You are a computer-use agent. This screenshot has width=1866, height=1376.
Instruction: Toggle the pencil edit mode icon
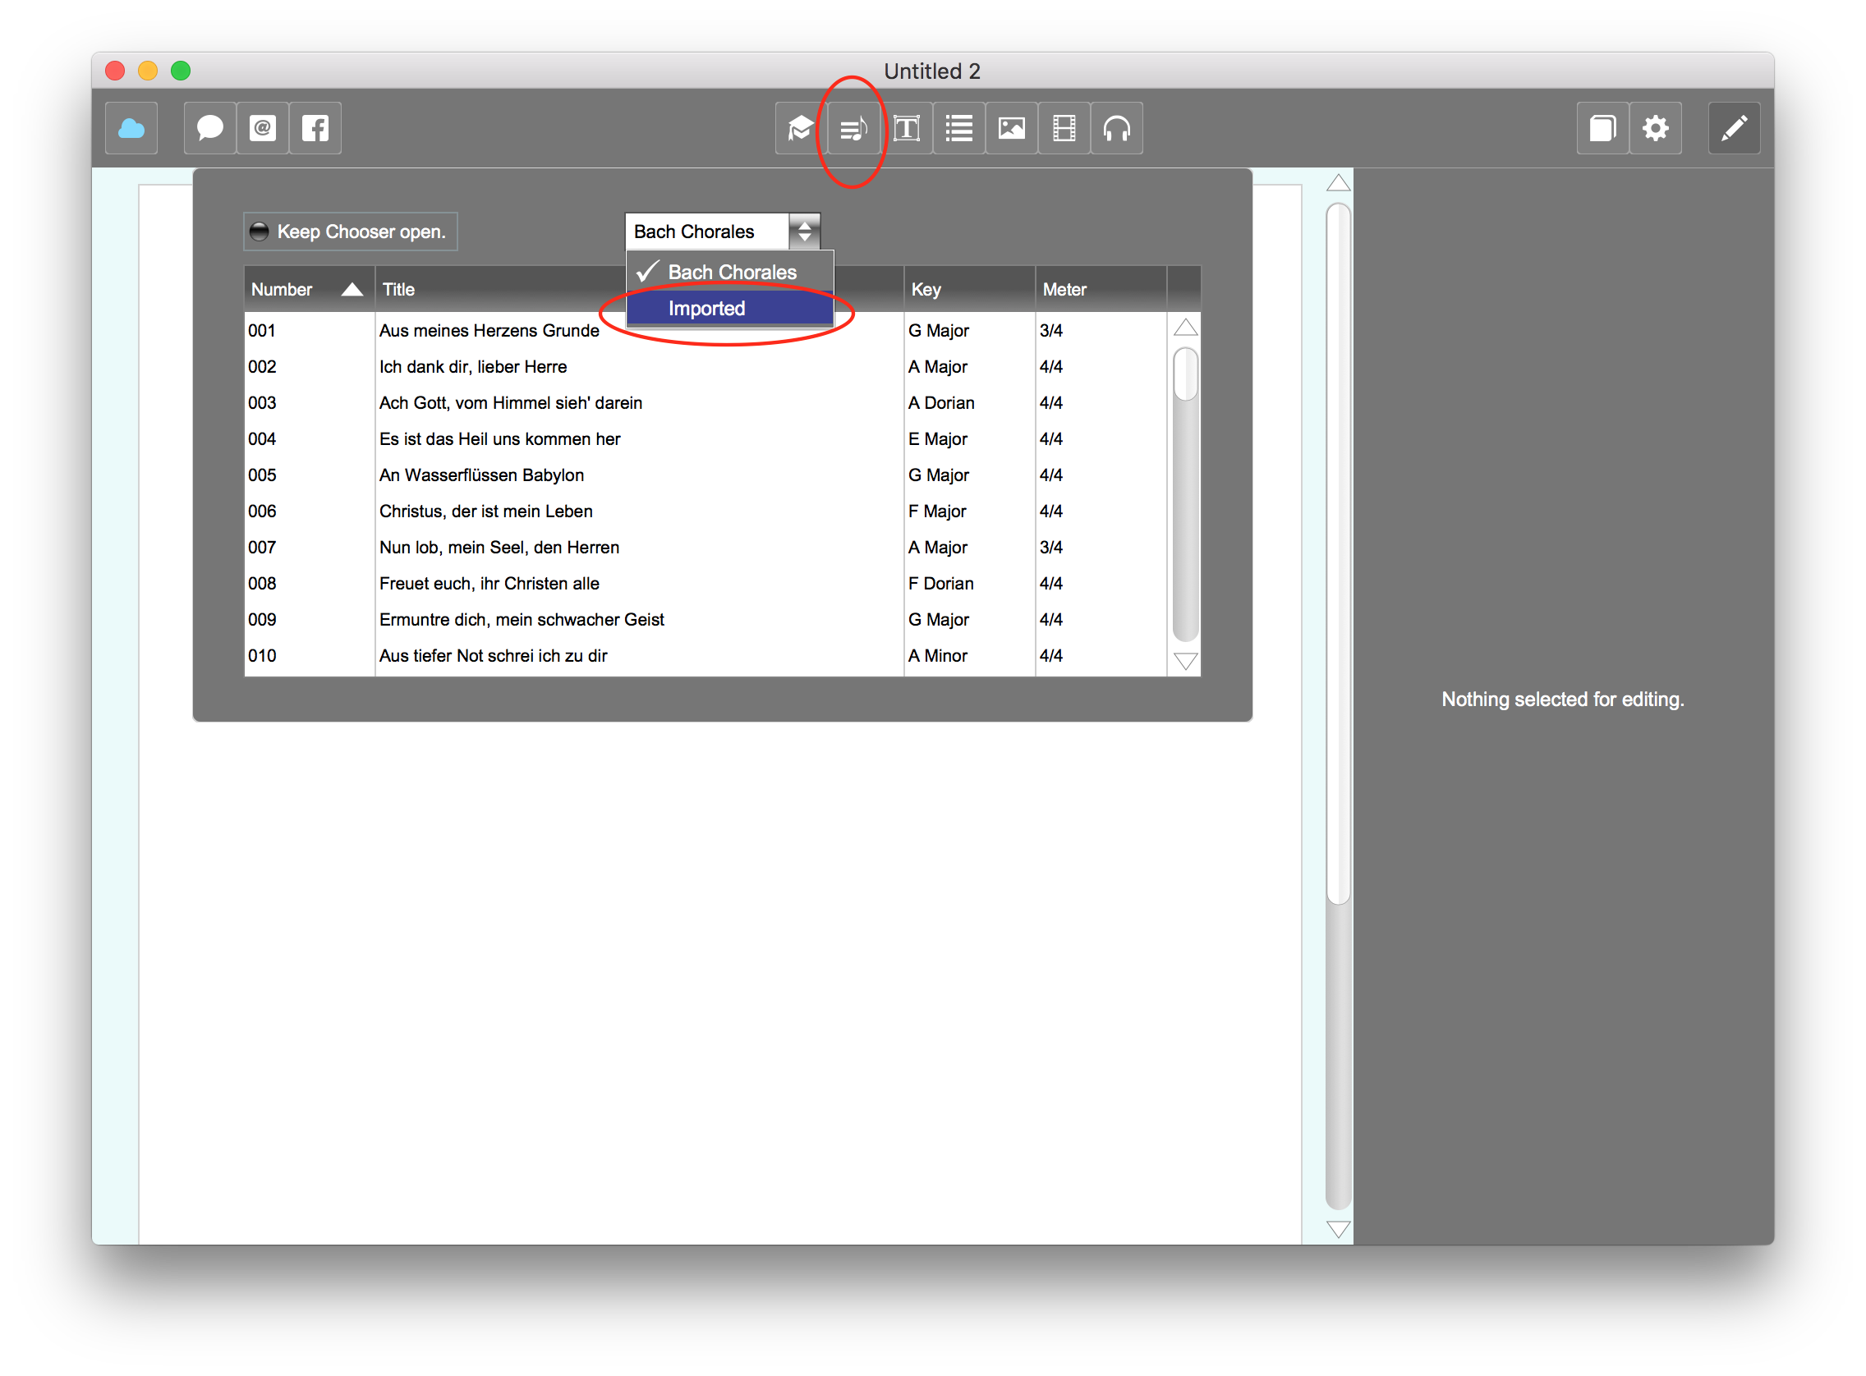(x=1734, y=128)
